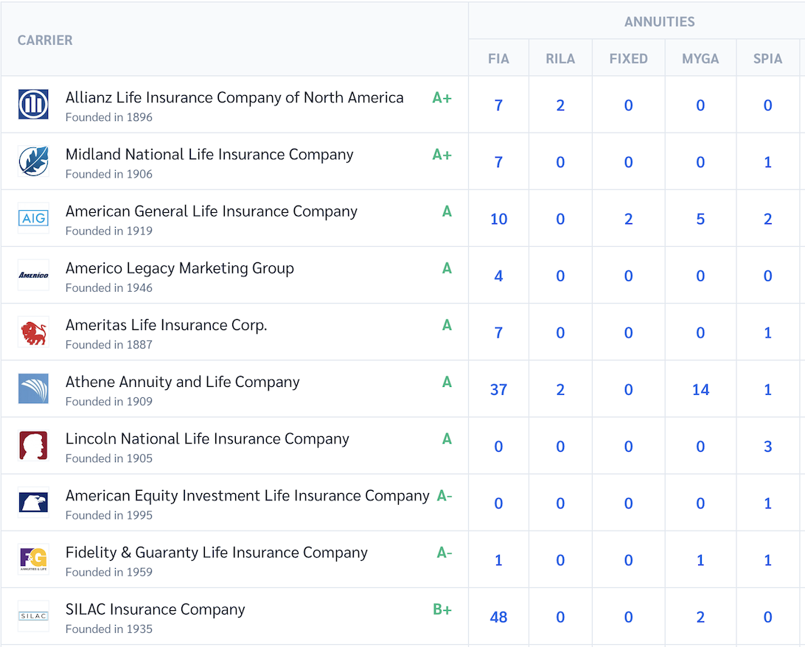805x647 pixels.
Task: Click the Midland National feather logo
Action: tap(33, 161)
